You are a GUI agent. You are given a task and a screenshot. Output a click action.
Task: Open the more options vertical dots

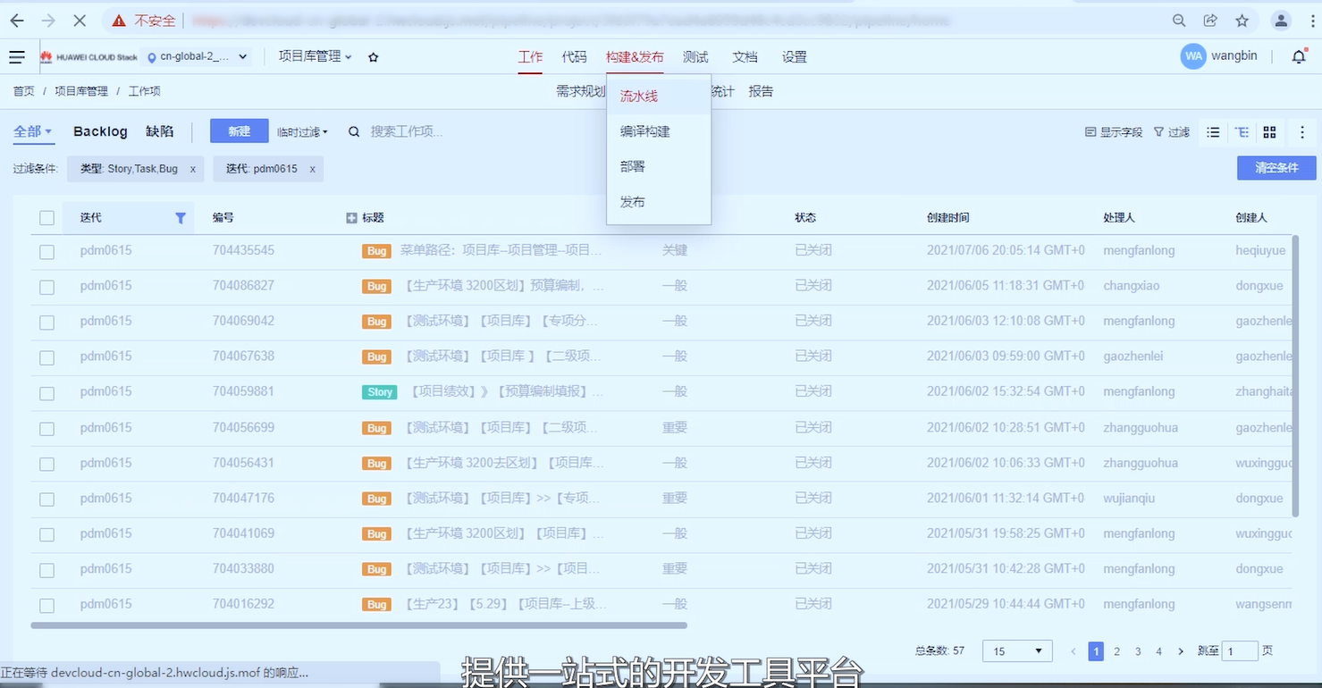(1302, 132)
